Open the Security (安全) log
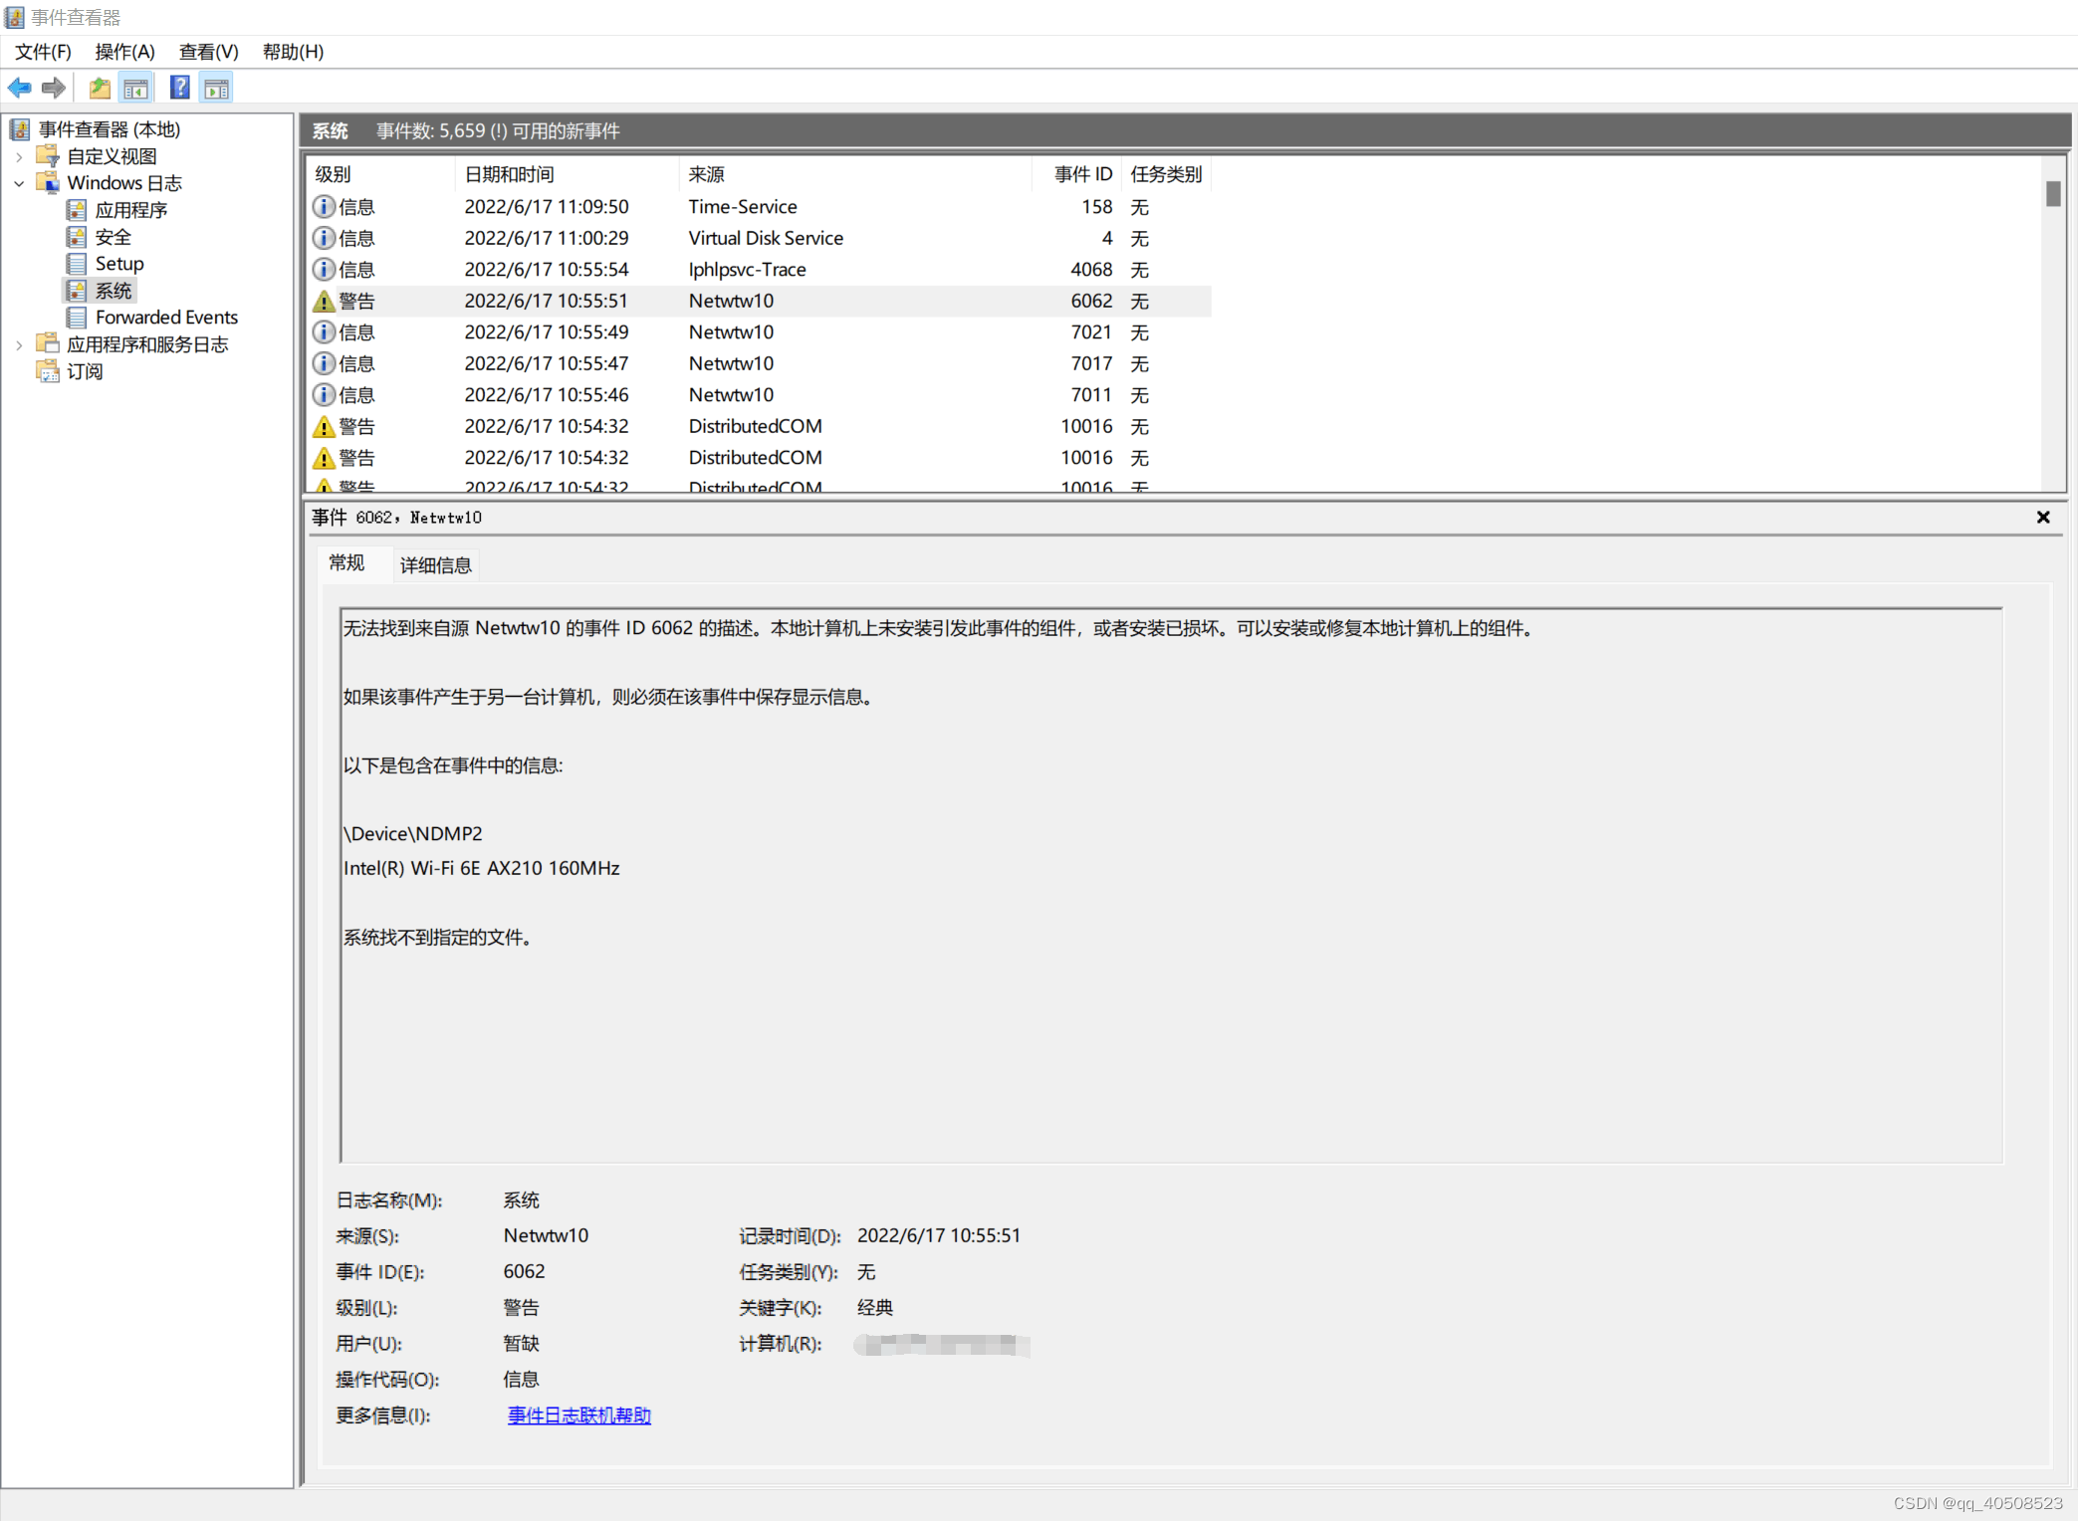This screenshot has width=2078, height=1521. (113, 237)
